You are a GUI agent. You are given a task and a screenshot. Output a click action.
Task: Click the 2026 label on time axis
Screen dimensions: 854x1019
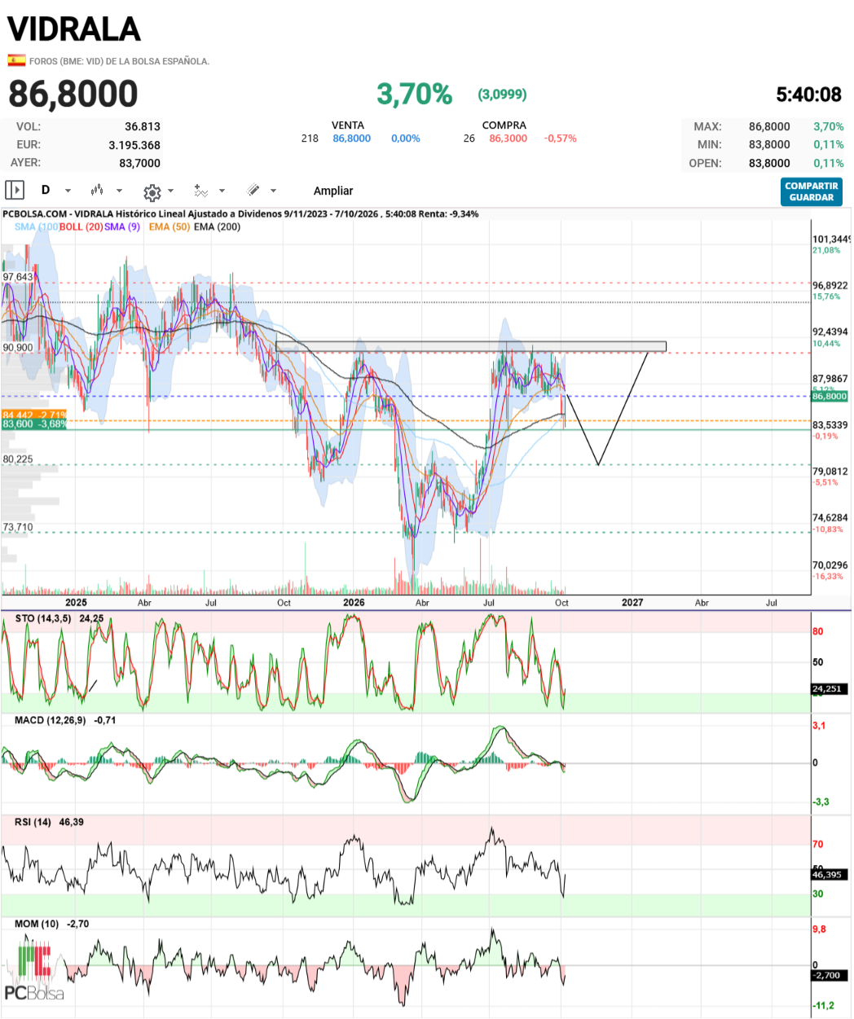[354, 603]
